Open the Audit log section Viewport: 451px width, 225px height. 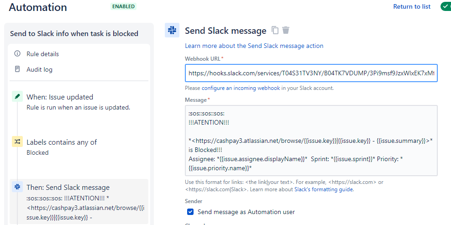39,69
